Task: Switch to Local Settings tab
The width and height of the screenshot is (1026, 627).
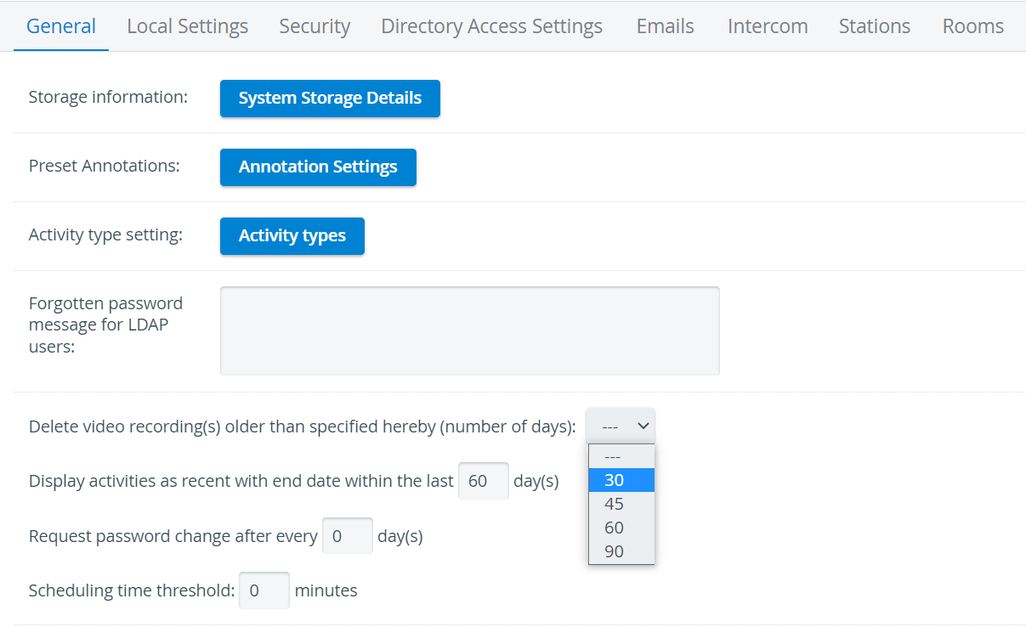Action: 187,26
